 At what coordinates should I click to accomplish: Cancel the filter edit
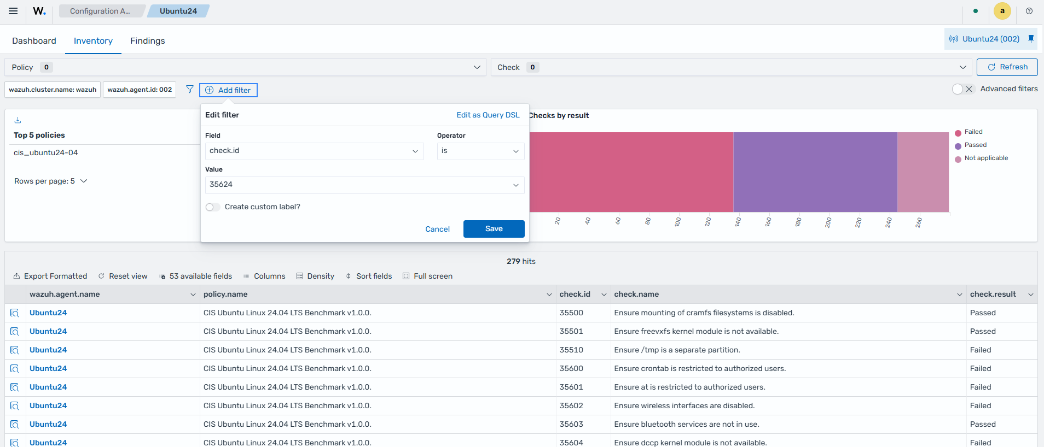[438, 229]
